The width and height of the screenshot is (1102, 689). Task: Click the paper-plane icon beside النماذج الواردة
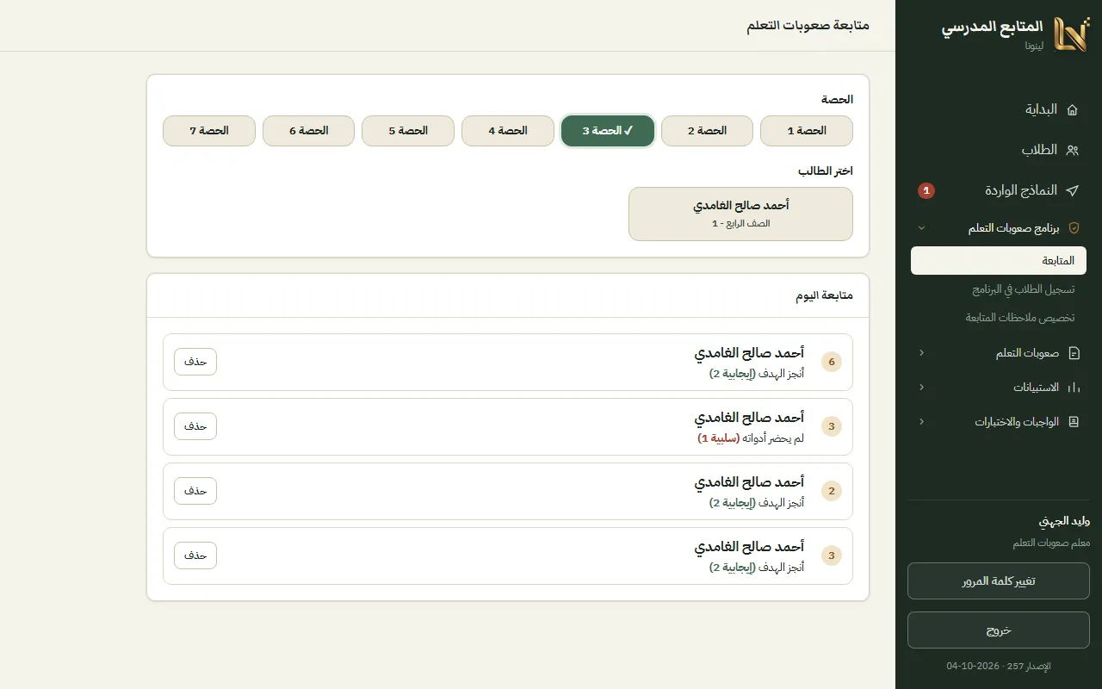click(1073, 190)
